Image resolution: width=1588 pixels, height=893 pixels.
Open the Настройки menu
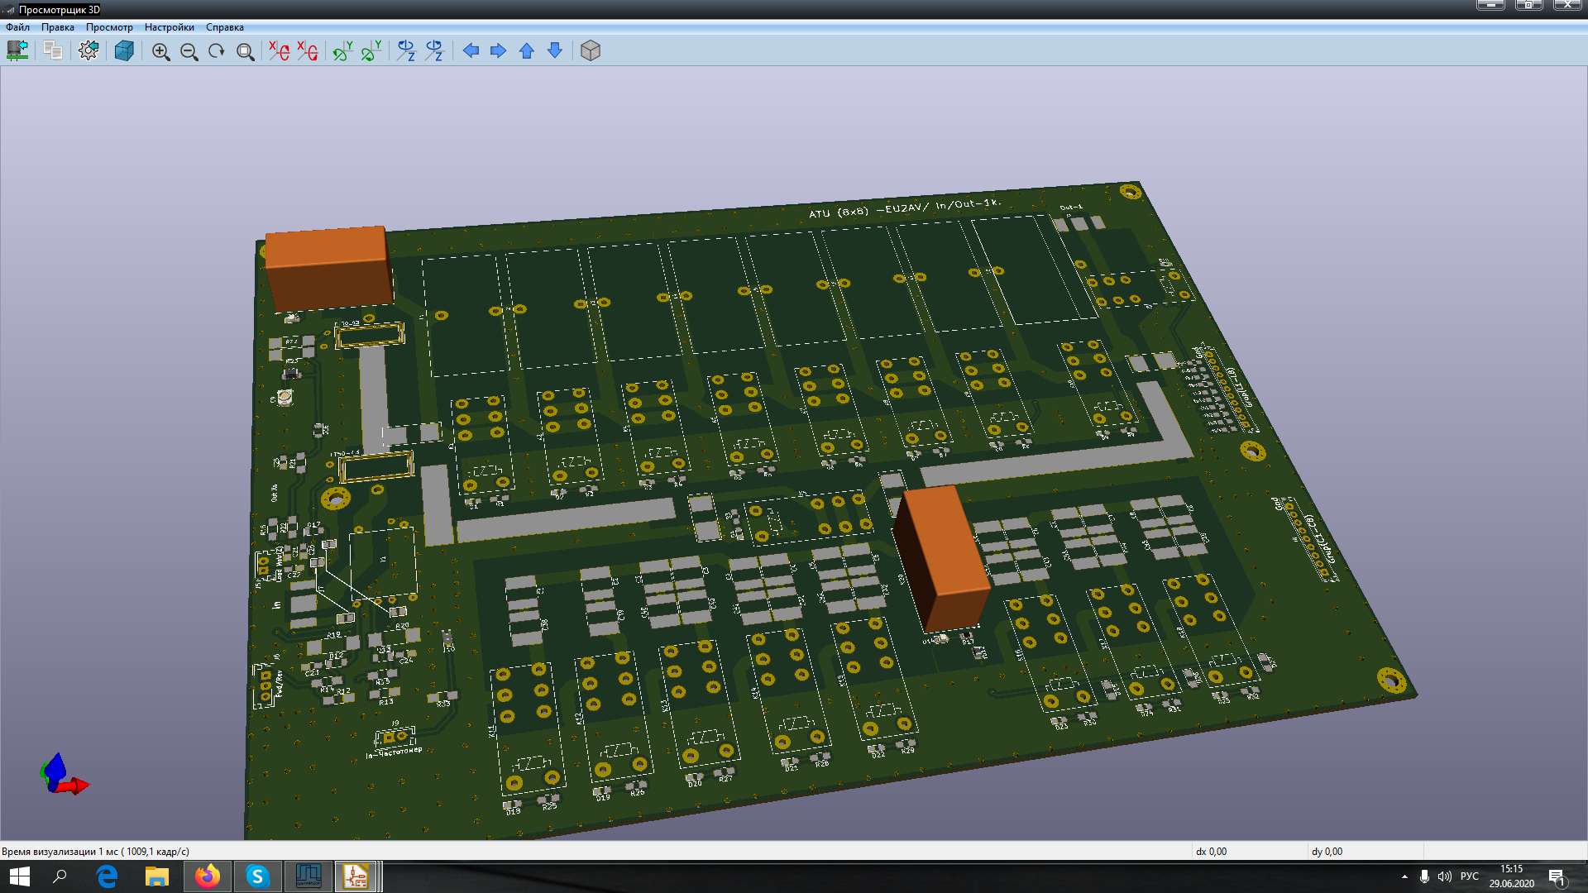169,27
